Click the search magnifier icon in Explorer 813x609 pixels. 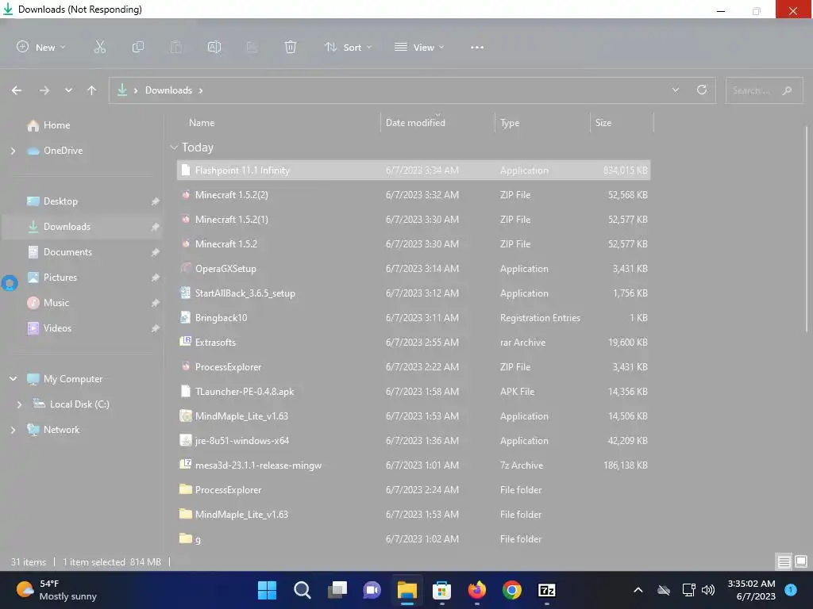coord(787,90)
